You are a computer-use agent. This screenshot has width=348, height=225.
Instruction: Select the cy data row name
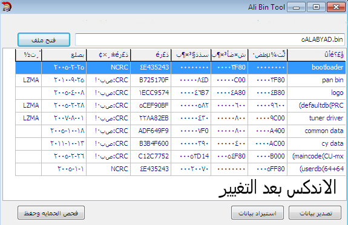click(332, 143)
